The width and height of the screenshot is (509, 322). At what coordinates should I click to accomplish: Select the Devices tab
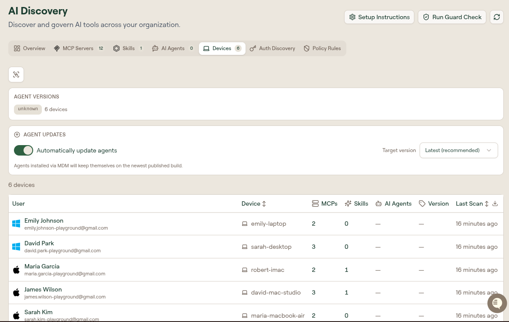point(222,48)
